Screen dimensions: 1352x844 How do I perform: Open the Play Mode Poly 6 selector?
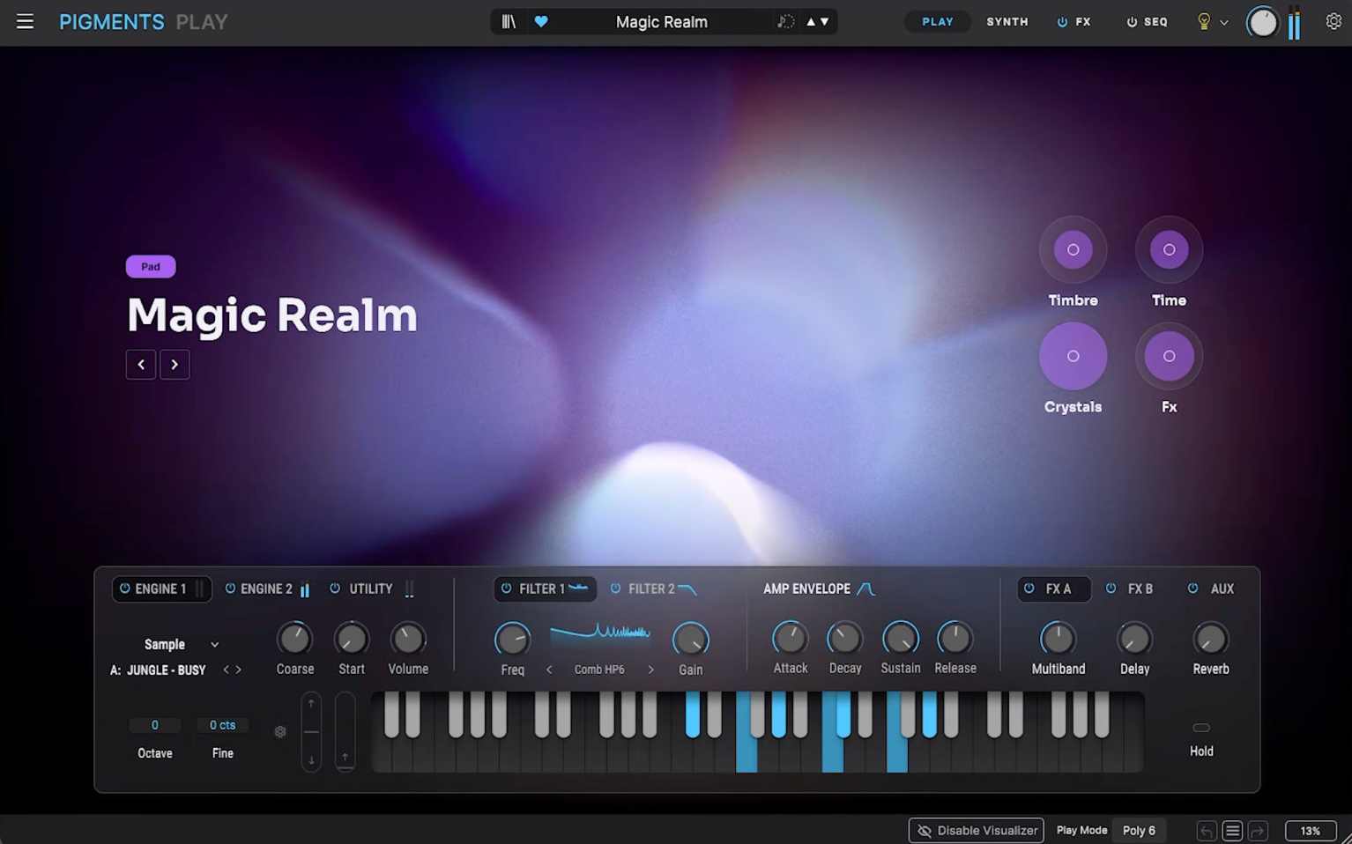pyautogui.click(x=1139, y=830)
